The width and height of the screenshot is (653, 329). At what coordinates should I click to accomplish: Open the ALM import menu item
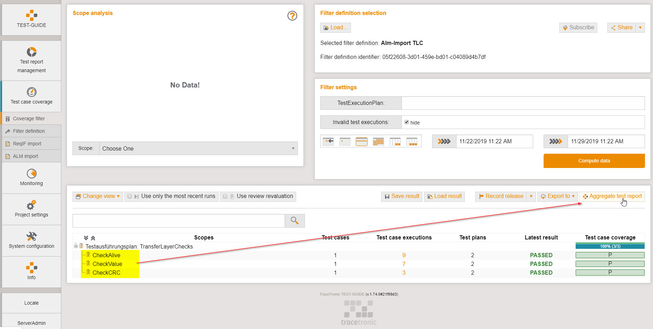[x=25, y=156]
